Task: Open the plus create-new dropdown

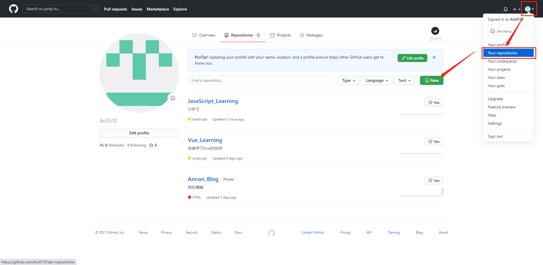Action: coord(516,9)
